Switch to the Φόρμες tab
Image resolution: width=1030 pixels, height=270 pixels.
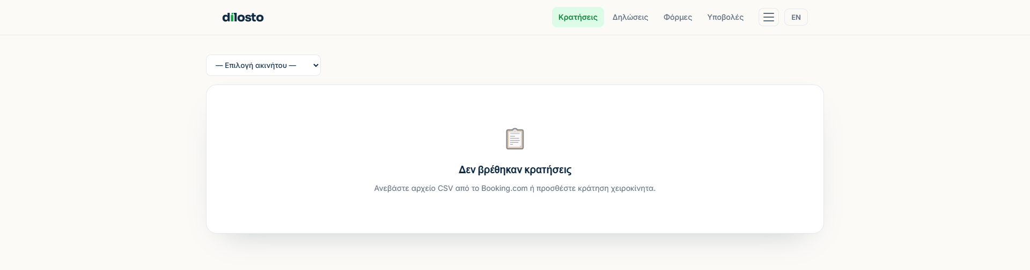tap(678, 17)
